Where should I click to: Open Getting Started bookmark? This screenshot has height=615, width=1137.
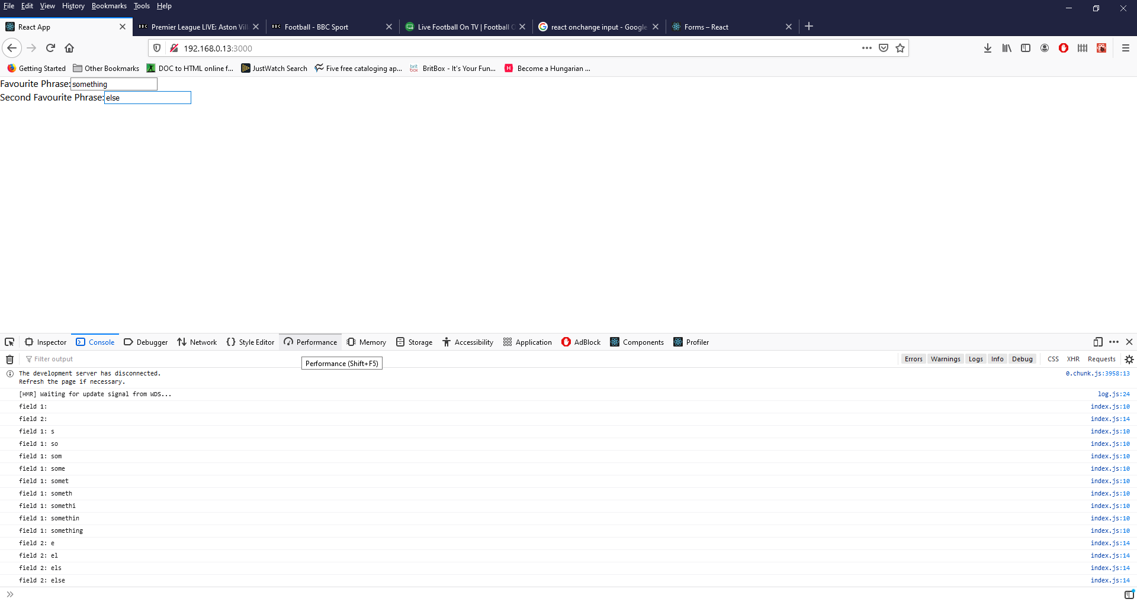(x=37, y=69)
